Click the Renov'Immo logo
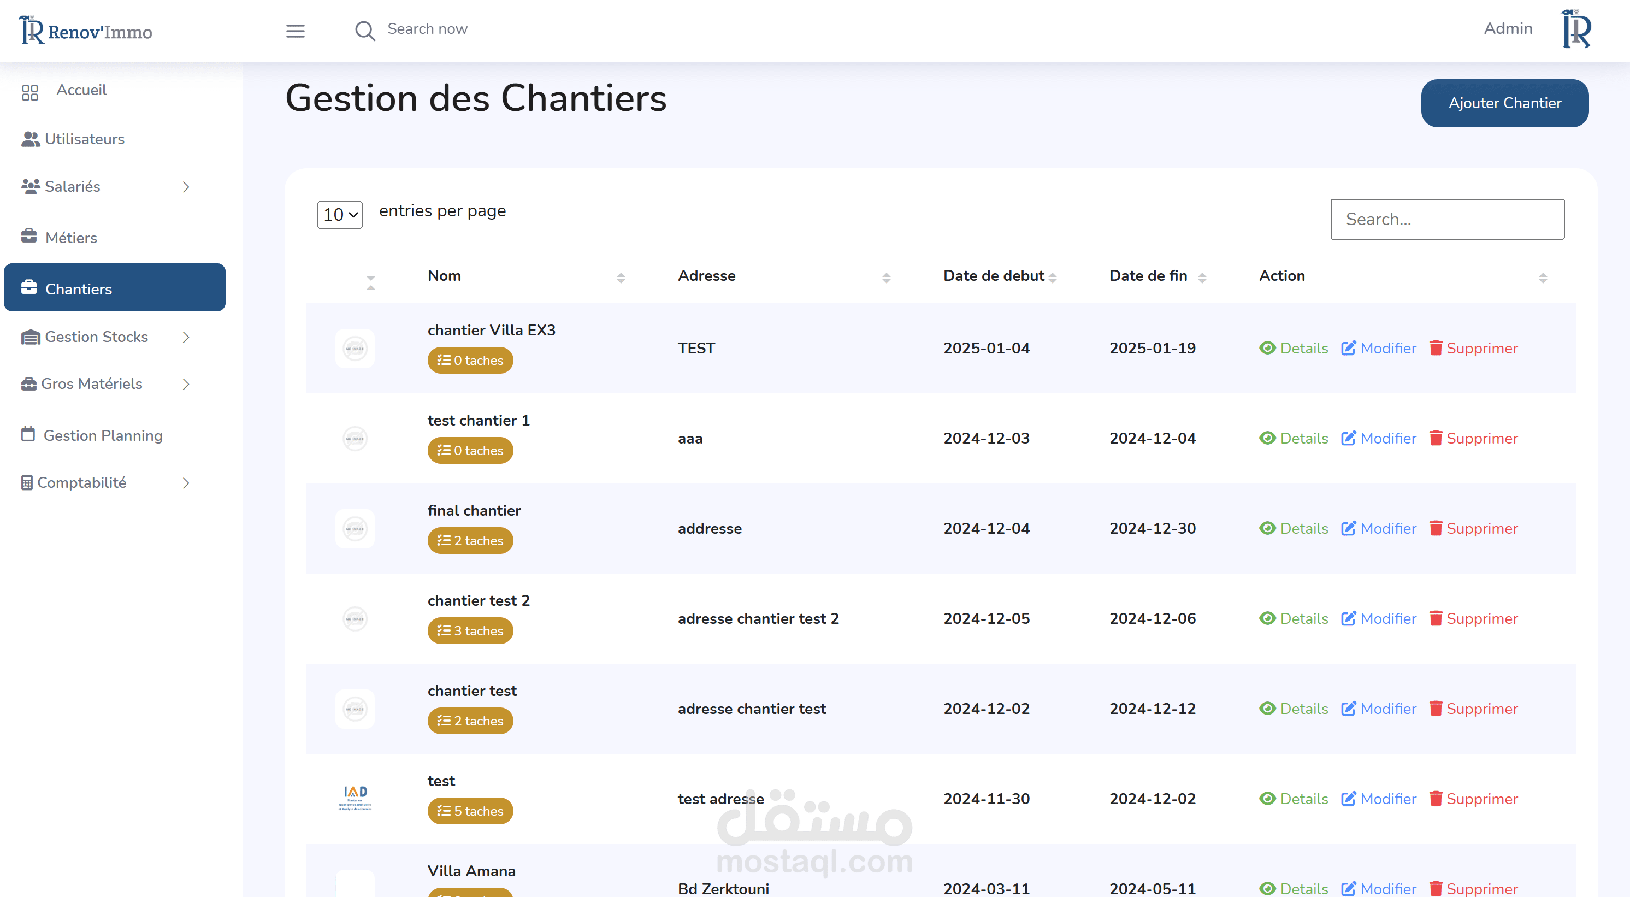The height and width of the screenshot is (897, 1630). tap(85, 31)
